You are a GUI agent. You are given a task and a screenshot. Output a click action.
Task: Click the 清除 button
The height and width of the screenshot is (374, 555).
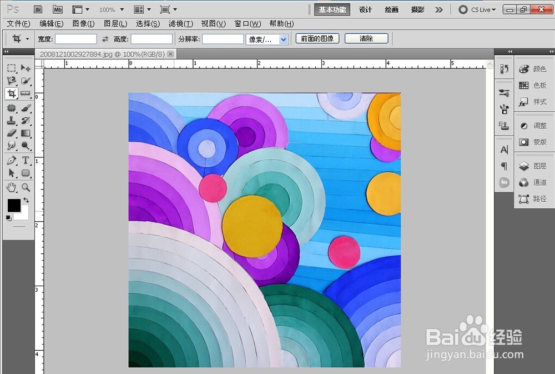coord(366,39)
